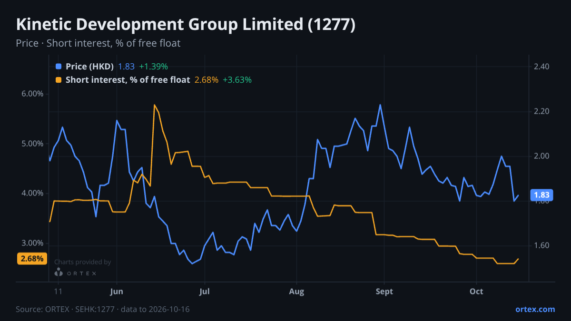Click the 1.60 right axis label
Image resolution: width=571 pixels, height=321 pixels.
(x=541, y=245)
